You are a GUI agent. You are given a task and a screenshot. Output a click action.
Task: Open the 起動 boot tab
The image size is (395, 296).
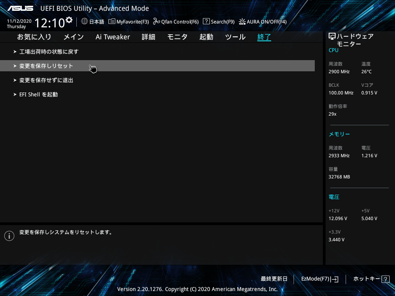click(x=206, y=37)
